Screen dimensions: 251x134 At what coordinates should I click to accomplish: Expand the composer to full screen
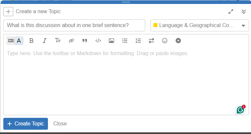[x=231, y=12]
